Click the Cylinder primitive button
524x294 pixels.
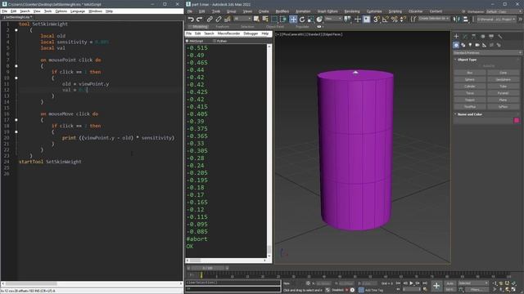click(469, 87)
